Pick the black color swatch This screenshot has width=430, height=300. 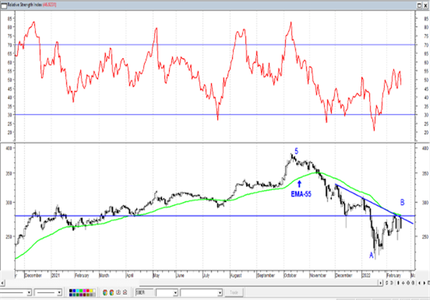tap(71, 291)
